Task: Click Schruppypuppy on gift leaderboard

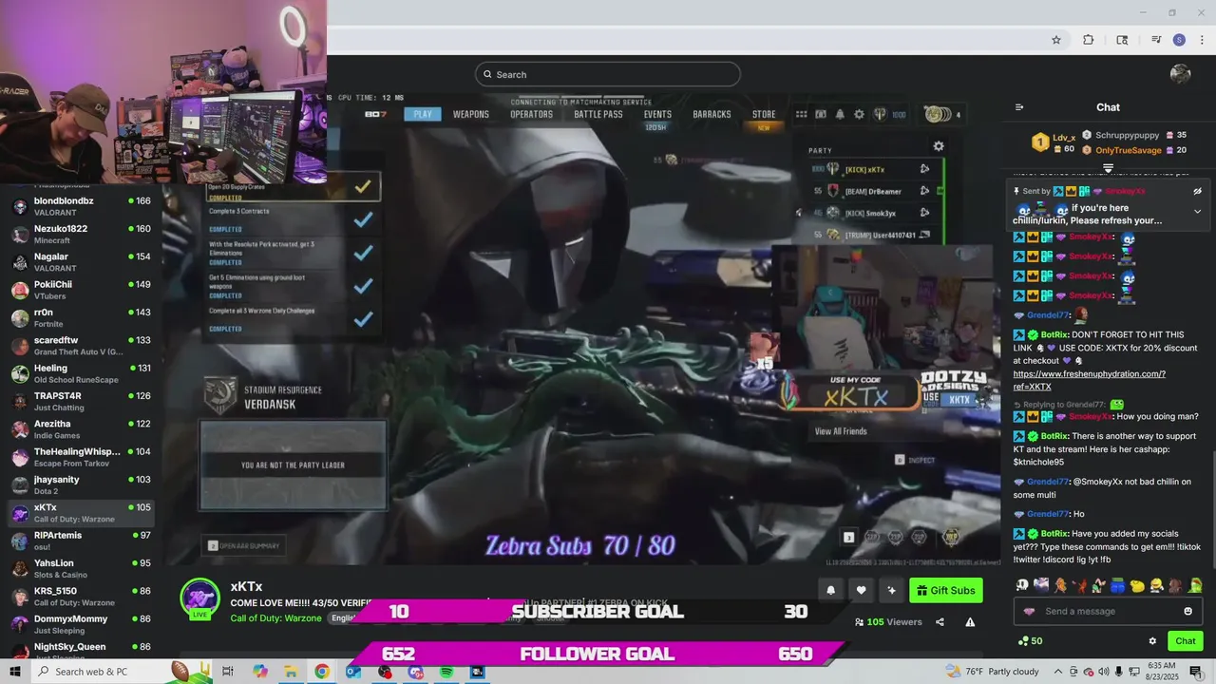Action: (x=1127, y=135)
